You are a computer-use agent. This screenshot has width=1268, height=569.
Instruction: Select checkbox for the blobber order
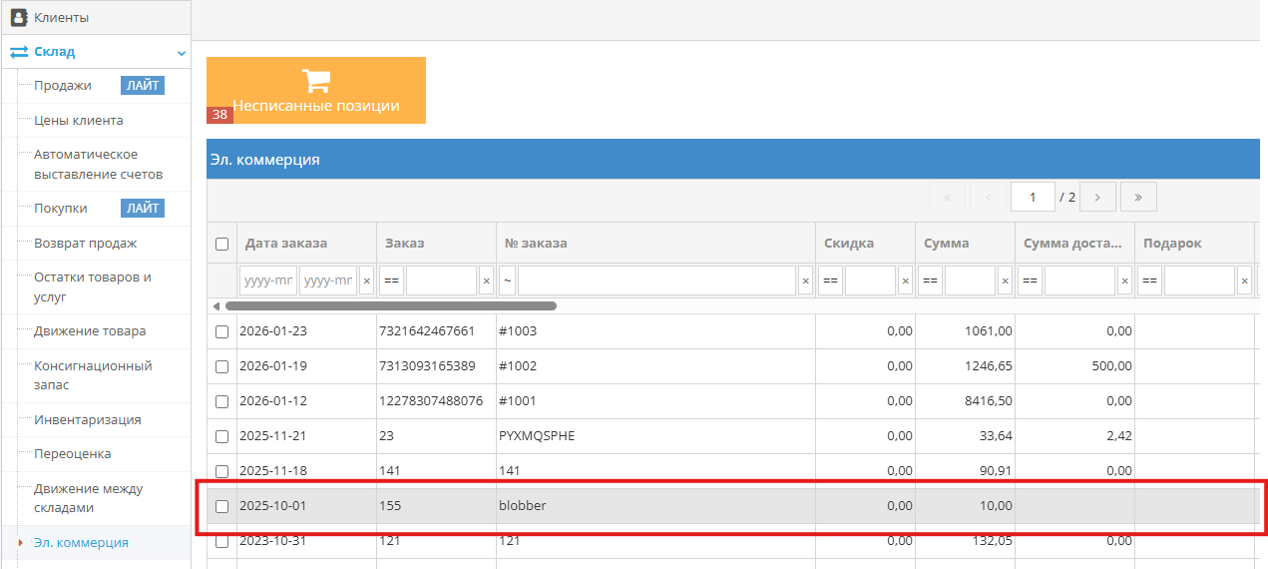coord(221,506)
